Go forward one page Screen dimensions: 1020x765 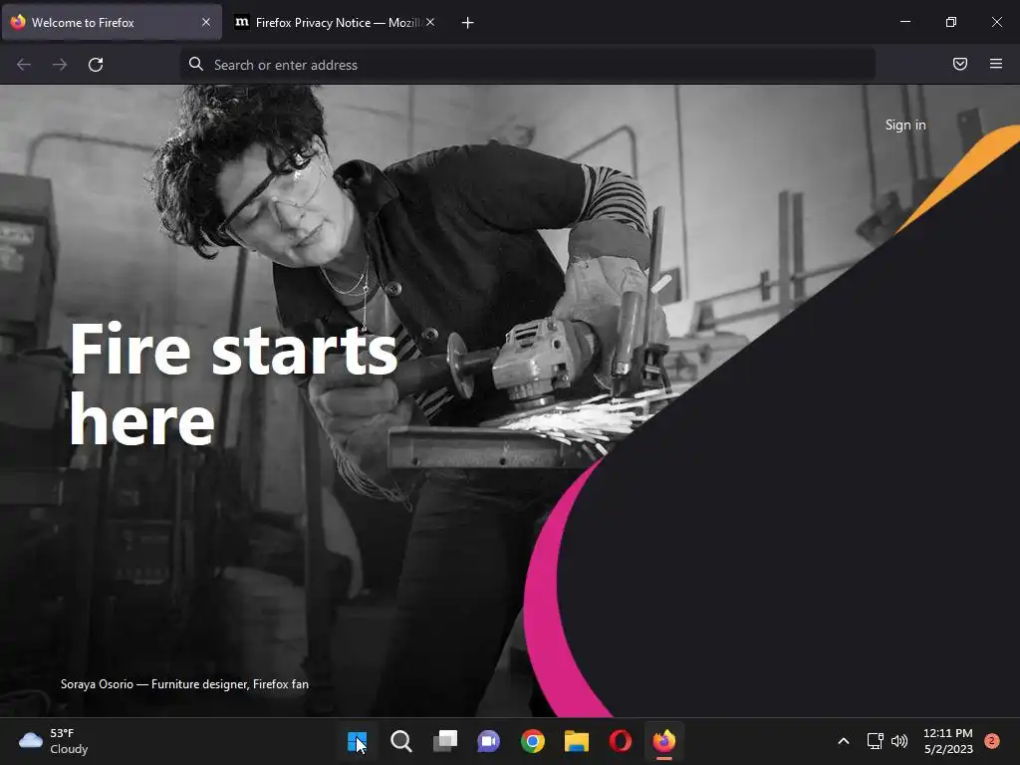pyautogui.click(x=60, y=65)
